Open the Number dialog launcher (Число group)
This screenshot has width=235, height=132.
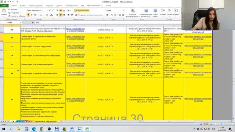click(124, 19)
